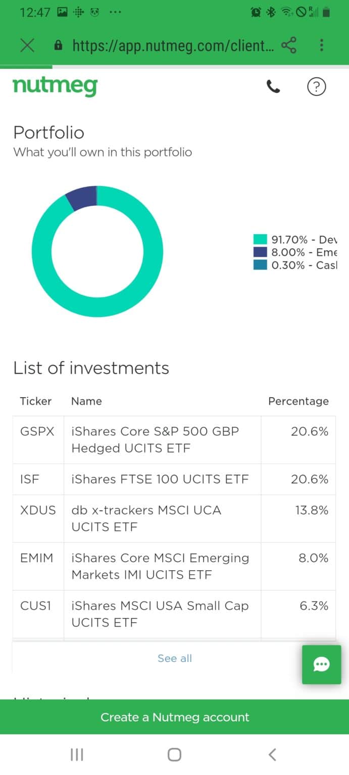Select the dark blue Emerging markets legend swatch
The width and height of the screenshot is (349, 775).
click(x=259, y=252)
